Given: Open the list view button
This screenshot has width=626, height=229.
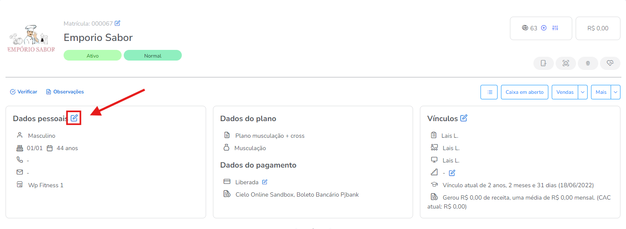Looking at the screenshot, I should [x=489, y=92].
